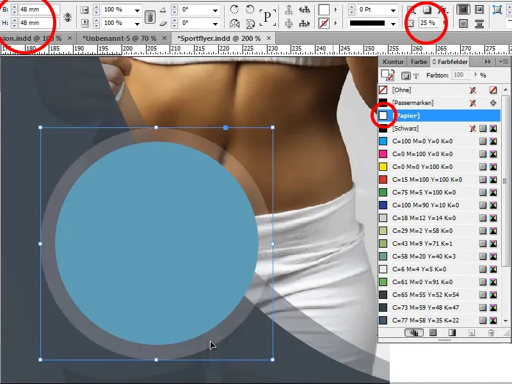Image resolution: width=512 pixels, height=384 pixels.
Task: Open the scale Y percentage dropdown
Action: tap(137, 23)
